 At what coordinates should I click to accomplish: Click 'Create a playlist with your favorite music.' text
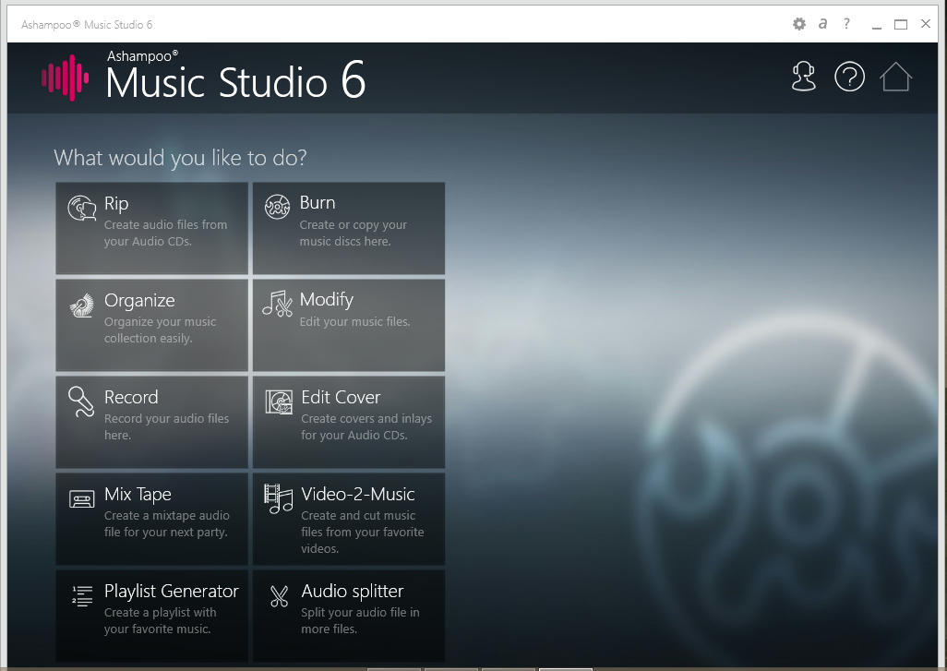[x=160, y=621]
